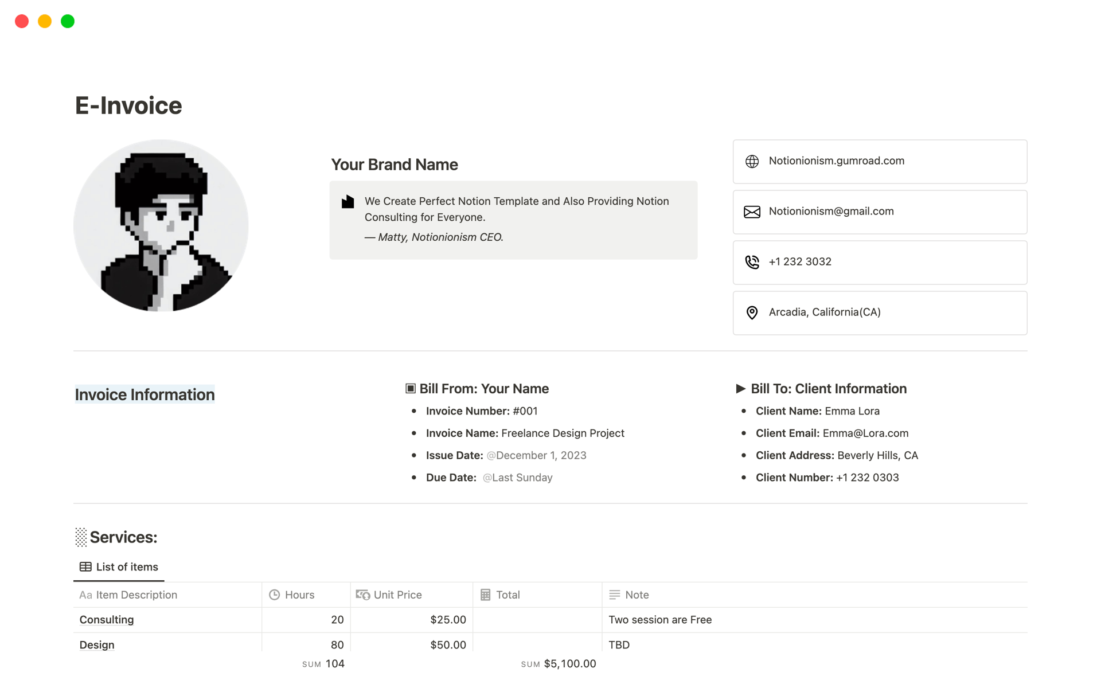Expand the Bill To: Client Information toggle

click(x=740, y=389)
